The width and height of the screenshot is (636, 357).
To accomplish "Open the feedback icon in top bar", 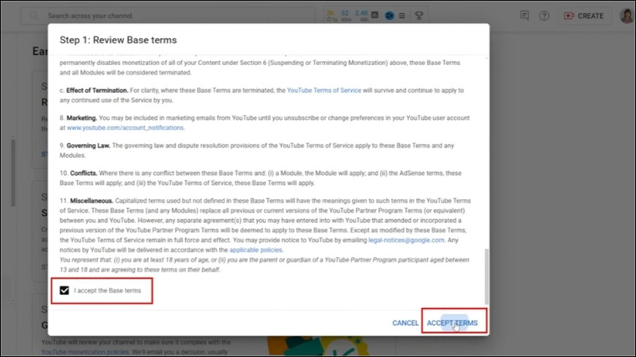I will [524, 16].
